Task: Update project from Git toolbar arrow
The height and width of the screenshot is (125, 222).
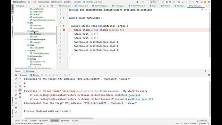Action: click(183, 2)
